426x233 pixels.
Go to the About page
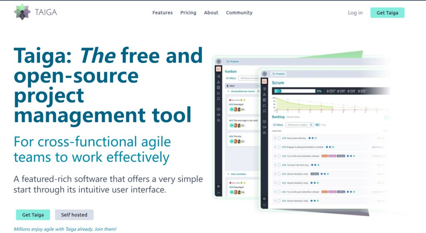tap(211, 13)
